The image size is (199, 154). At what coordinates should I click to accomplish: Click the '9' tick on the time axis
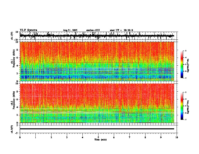click(x=161, y=137)
